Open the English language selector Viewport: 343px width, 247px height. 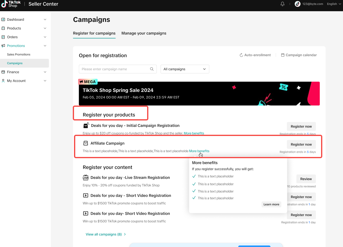(334, 4)
